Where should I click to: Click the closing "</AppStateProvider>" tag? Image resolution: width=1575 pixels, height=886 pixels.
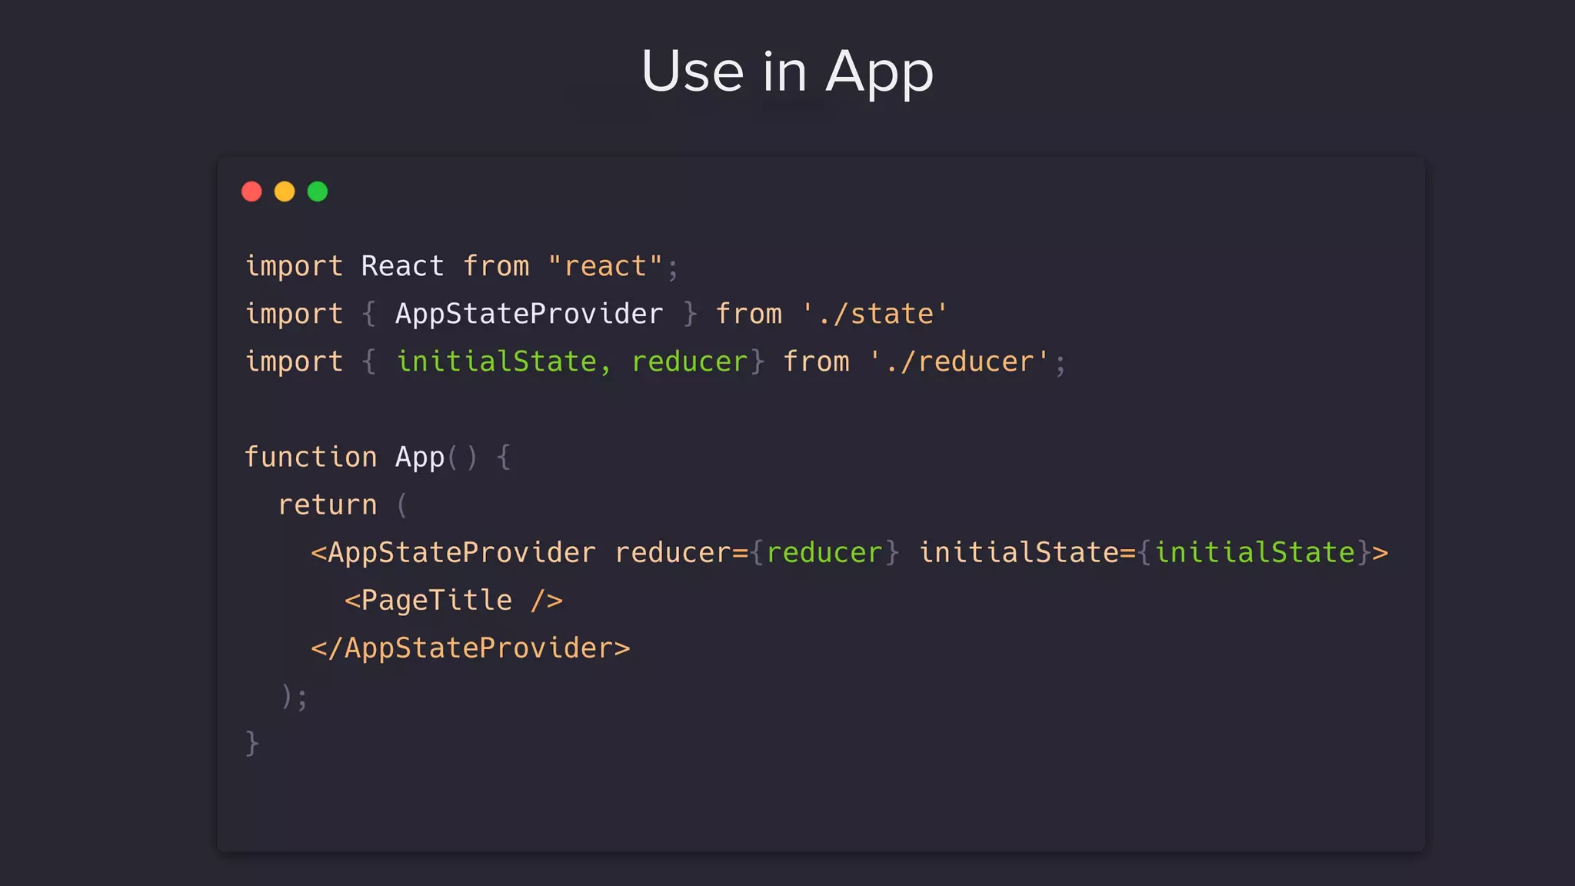[471, 648]
